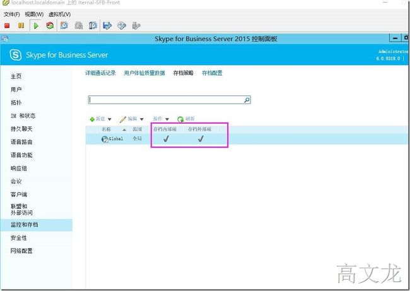
Task: Open 语音功能 in the sidebar
Action: tap(21, 155)
